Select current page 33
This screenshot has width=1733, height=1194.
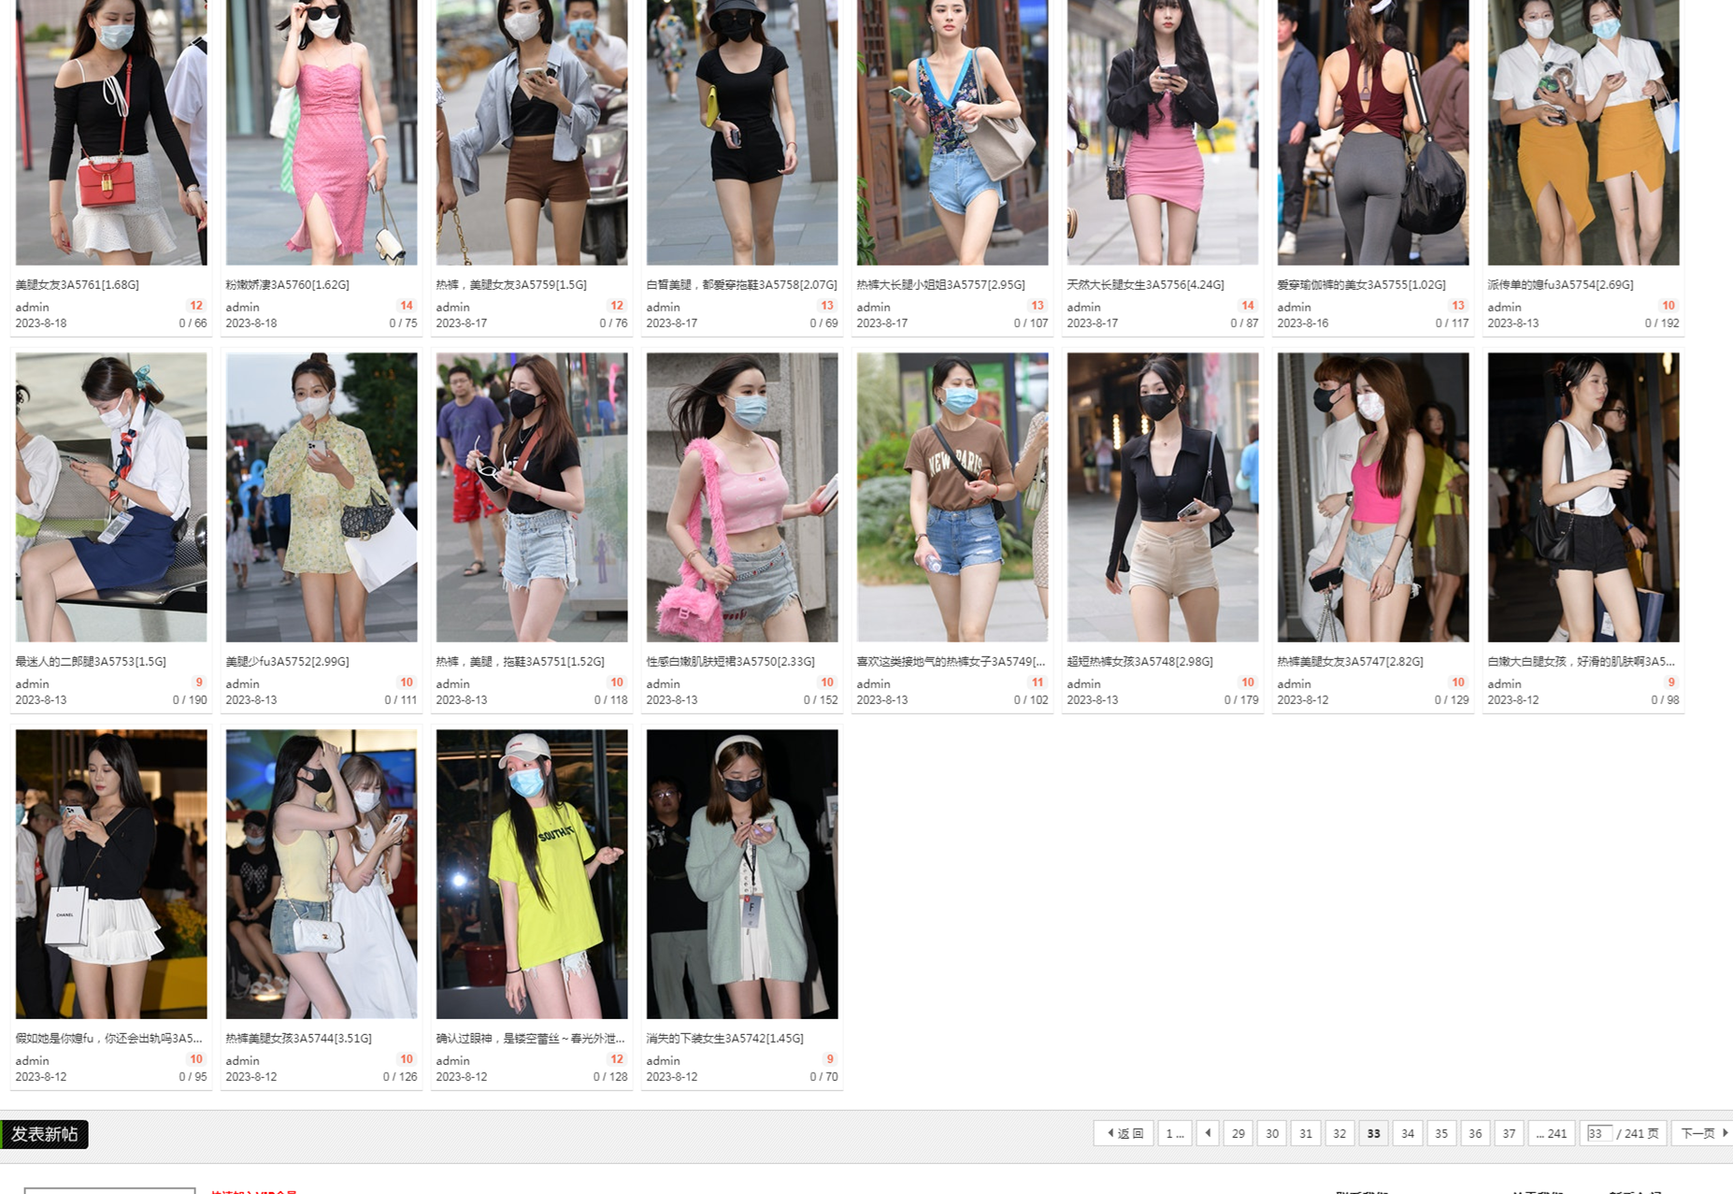pos(1373,1133)
